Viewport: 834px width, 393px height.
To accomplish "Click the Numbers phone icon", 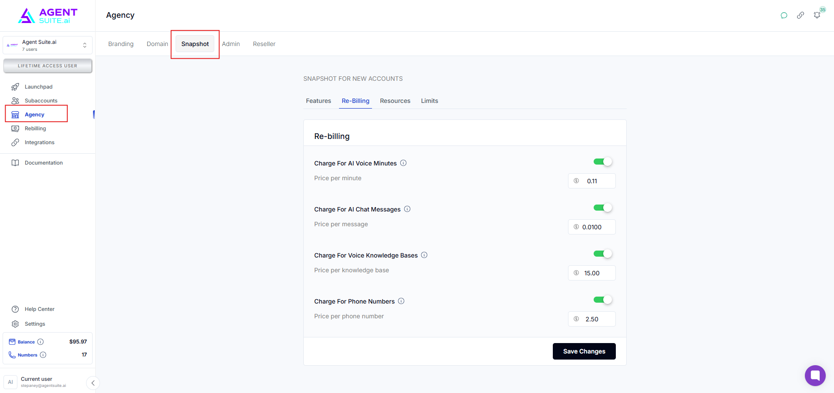I will click(x=12, y=355).
